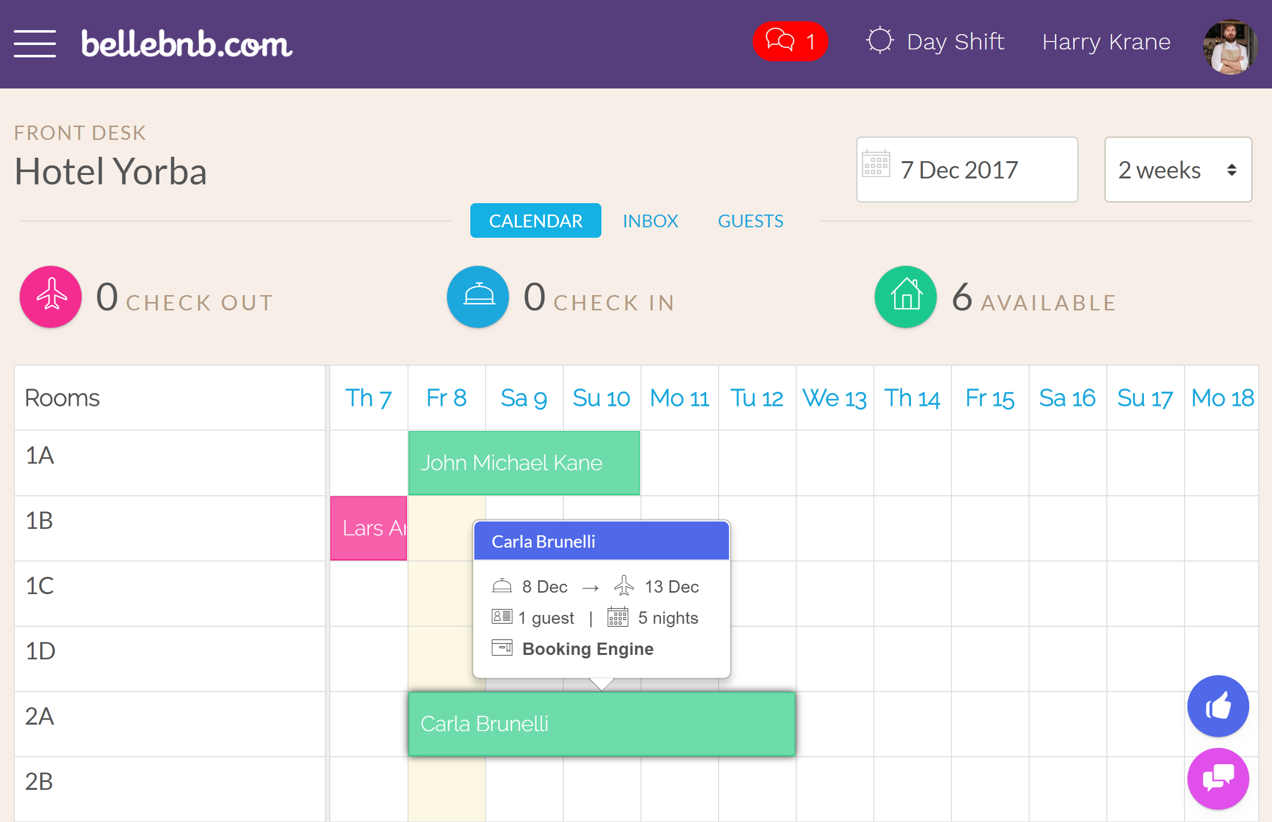Switch to the GUESTS tab

750,219
